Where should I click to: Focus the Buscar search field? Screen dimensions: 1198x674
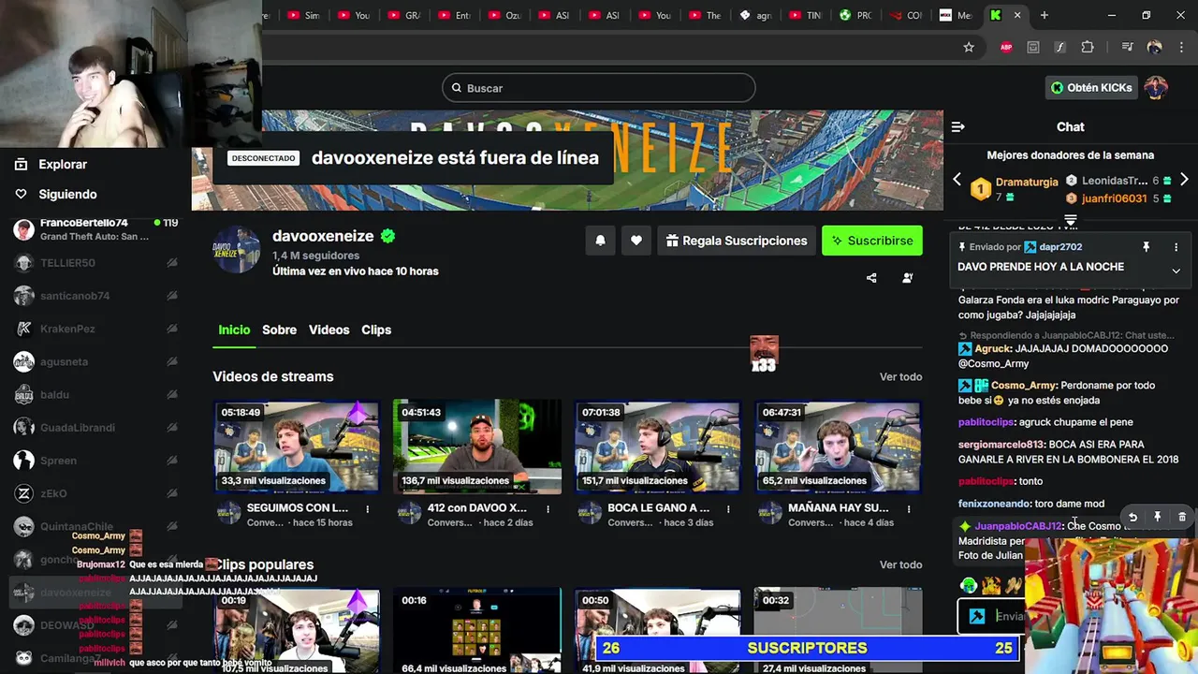(599, 88)
